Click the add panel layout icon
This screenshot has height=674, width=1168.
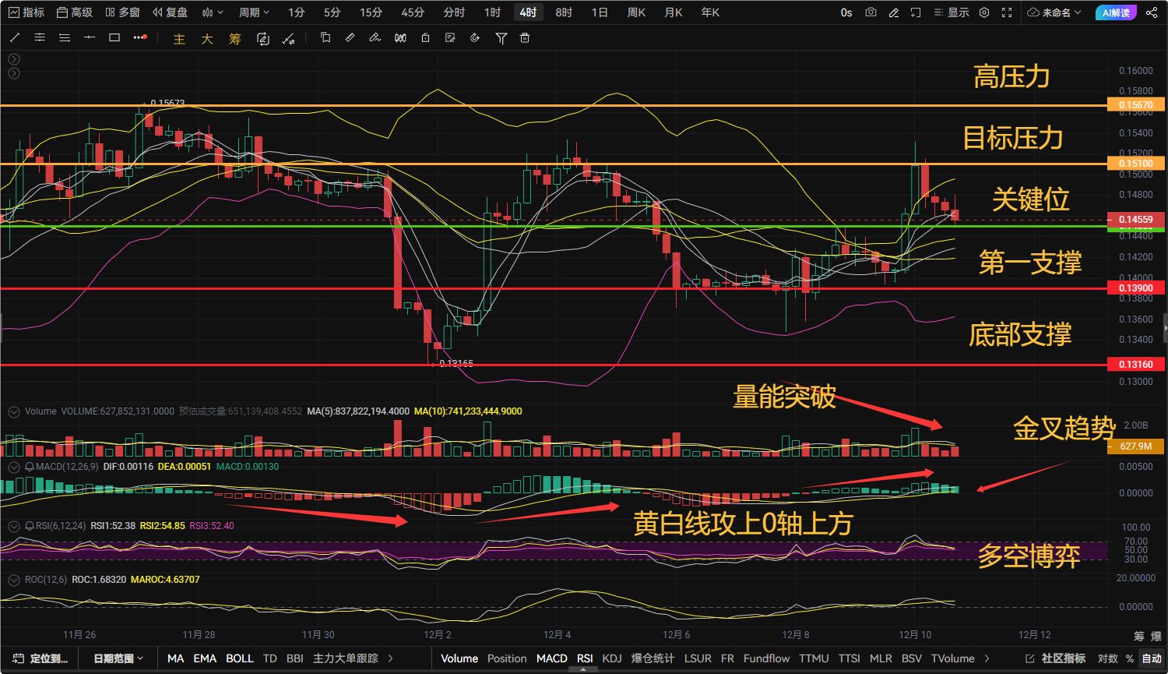[916, 12]
